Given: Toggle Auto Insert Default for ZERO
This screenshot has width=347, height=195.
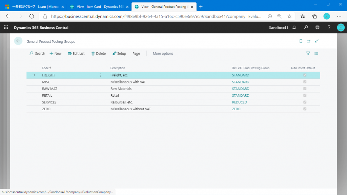Looking at the screenshot, I should [x=305, y=109].
